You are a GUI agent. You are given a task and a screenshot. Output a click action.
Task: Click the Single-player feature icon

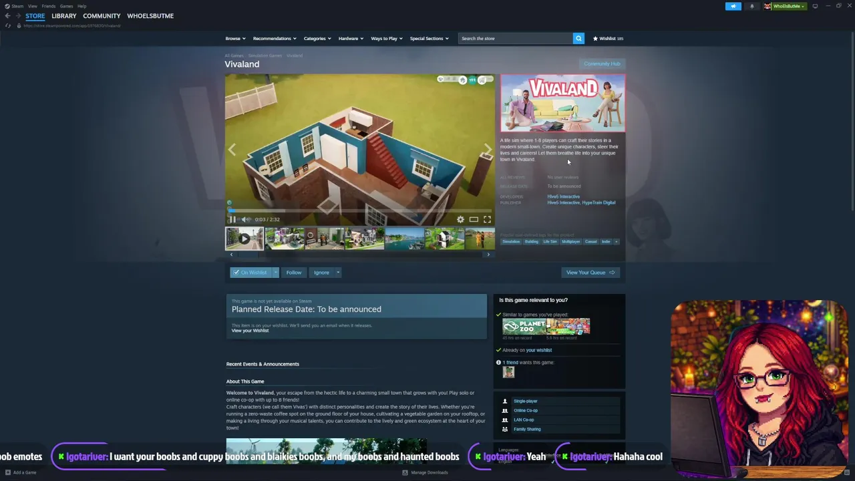[505, 401]
